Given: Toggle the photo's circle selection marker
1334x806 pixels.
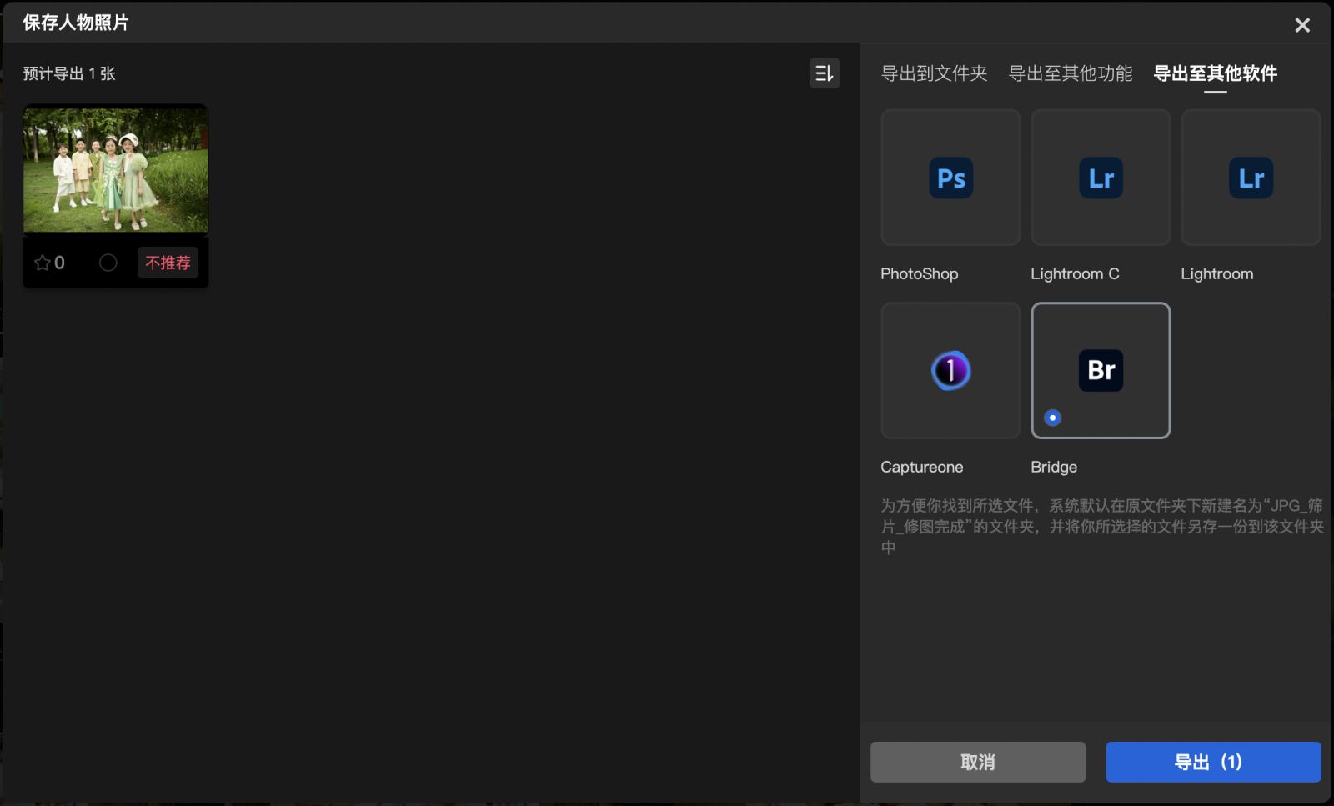Looking at the screenshot, I should pyautogui.click(x=108, y=263).
